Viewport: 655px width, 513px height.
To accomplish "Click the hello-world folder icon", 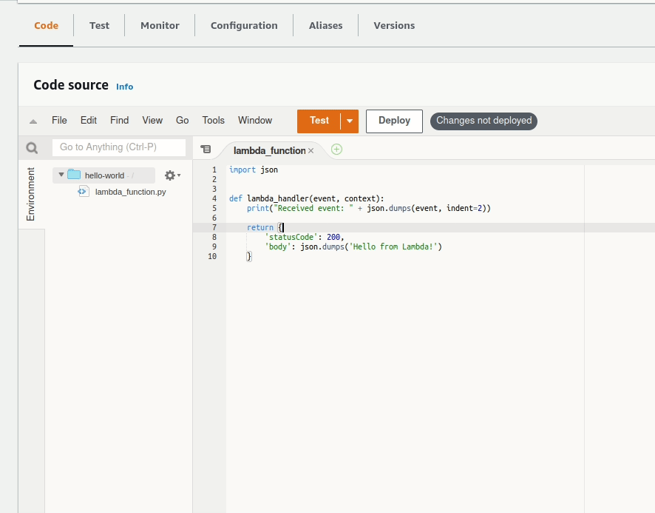I will pyautogui.click(x=74, y=175).
